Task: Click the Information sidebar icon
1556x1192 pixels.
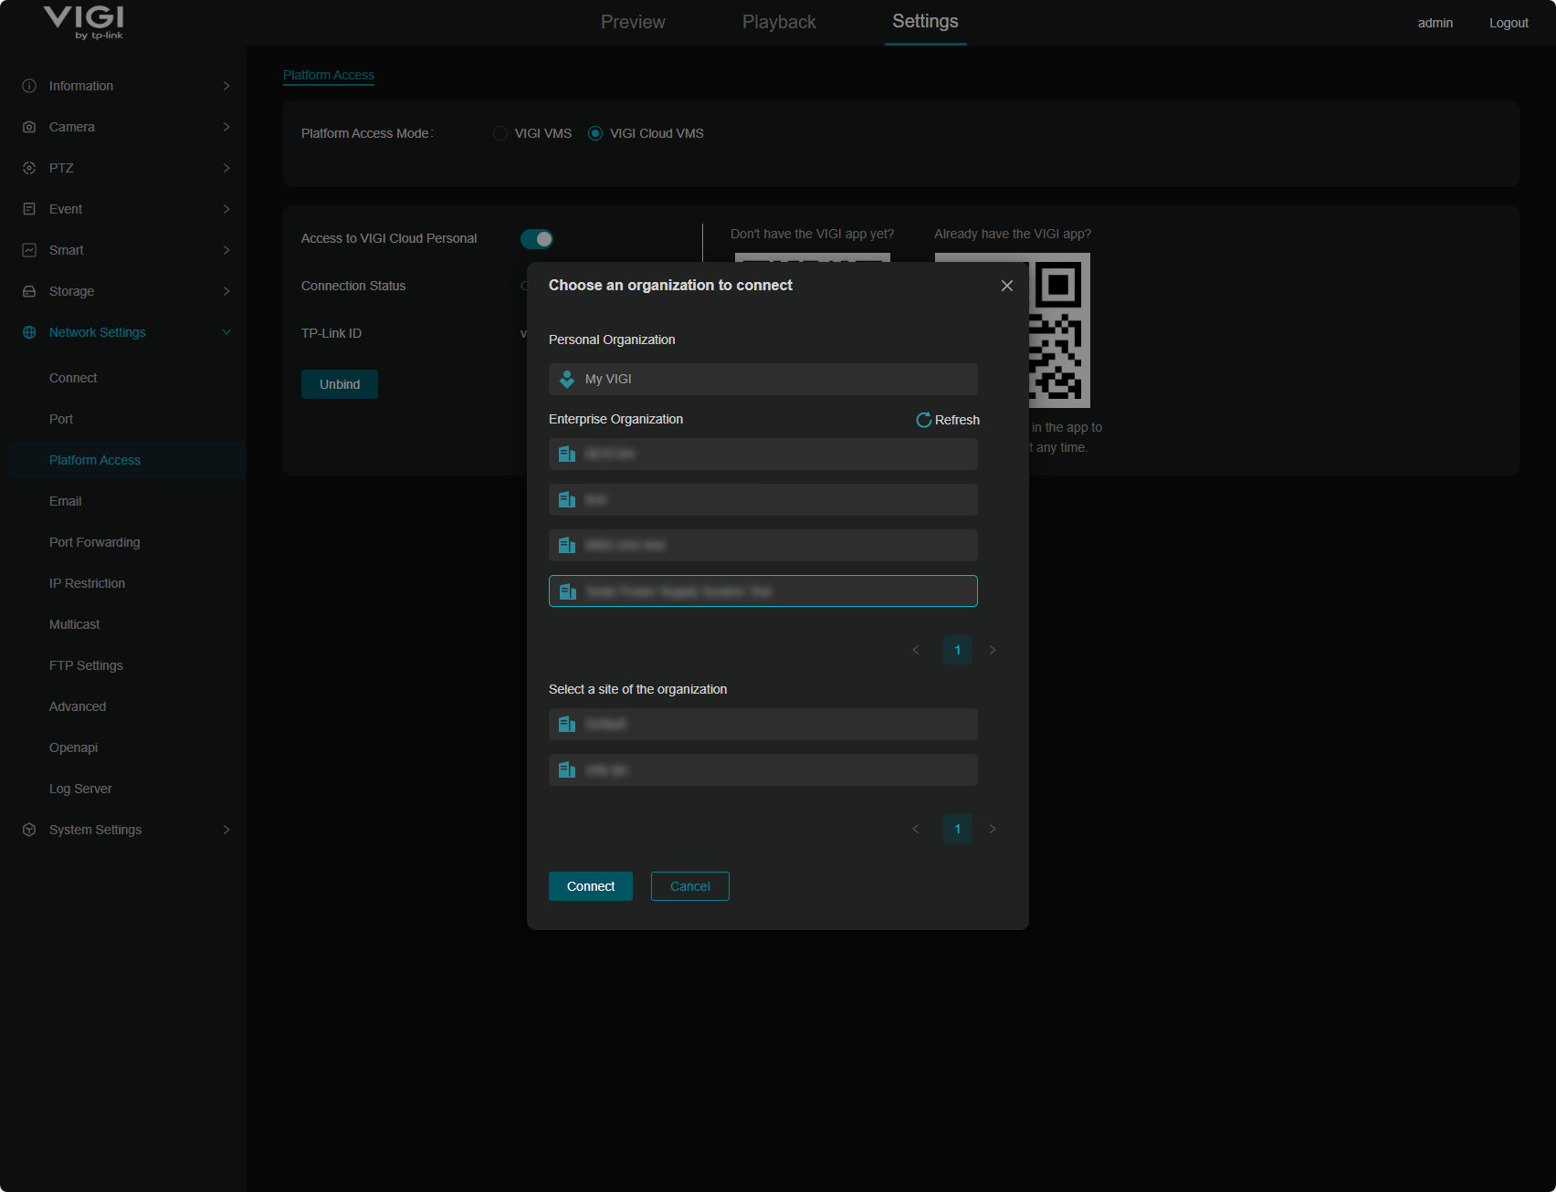Action: [29, 86]
